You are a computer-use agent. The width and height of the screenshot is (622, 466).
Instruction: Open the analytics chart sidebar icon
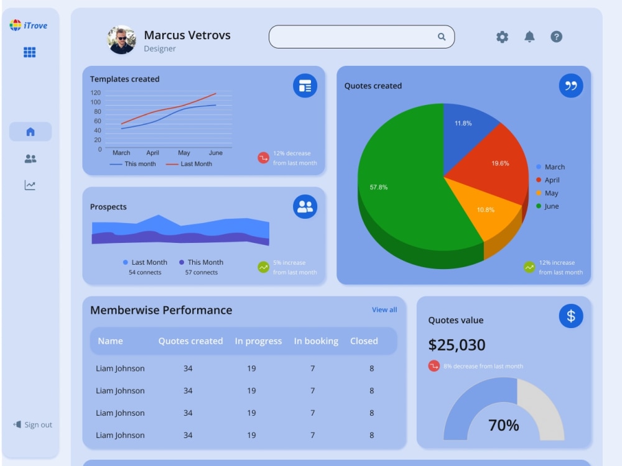(30, 185)
